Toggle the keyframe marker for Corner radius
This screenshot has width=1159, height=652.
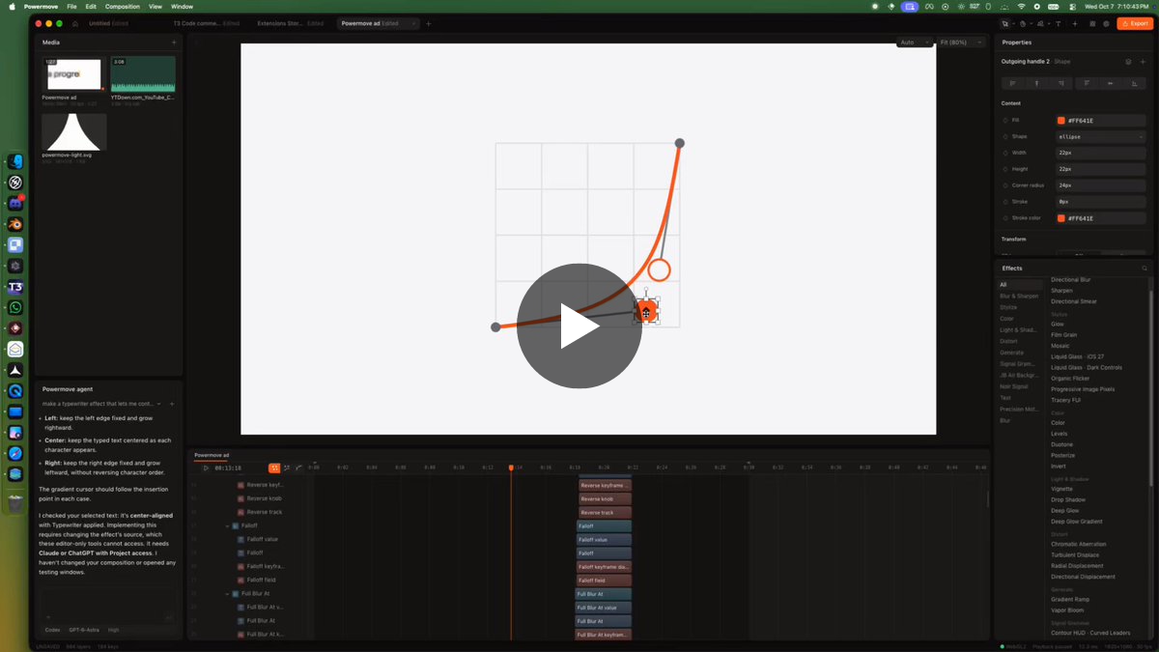click(1004, 185)
